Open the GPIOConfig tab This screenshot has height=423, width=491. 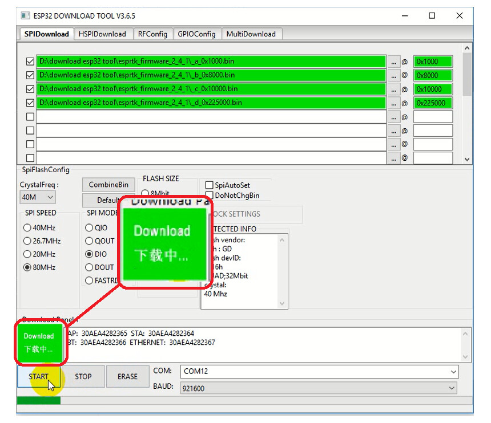click(196, 34)
